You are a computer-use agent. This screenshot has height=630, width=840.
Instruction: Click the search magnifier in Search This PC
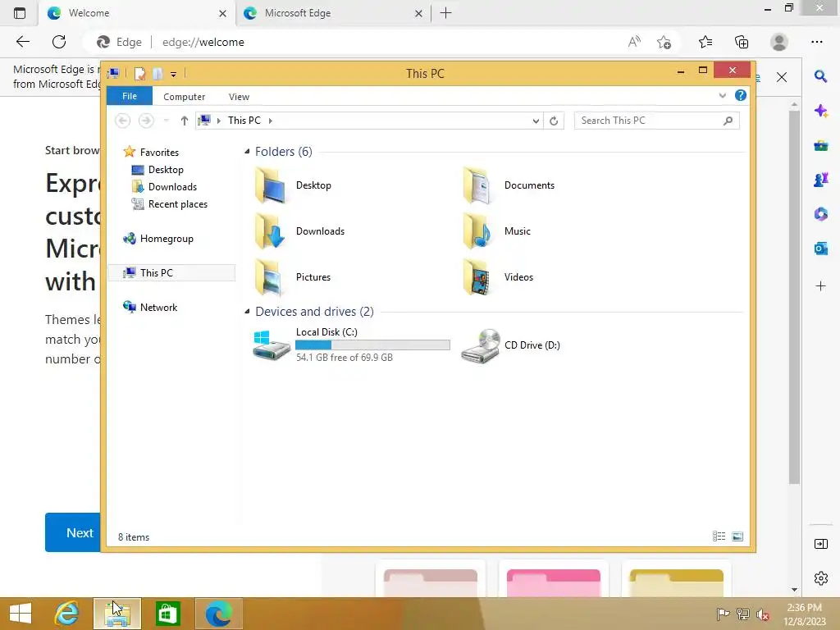(x=728, y=121)
